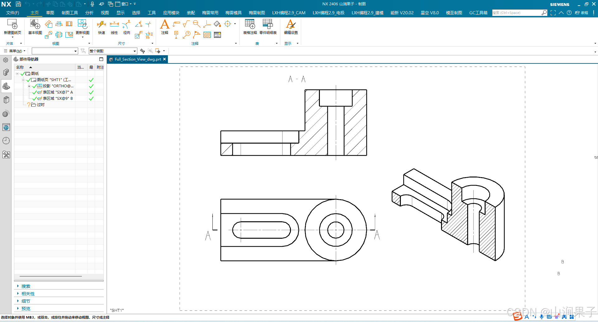Toggle full screen mode icon
Viewport: 598px width, 322px height.
pos(553,13)
